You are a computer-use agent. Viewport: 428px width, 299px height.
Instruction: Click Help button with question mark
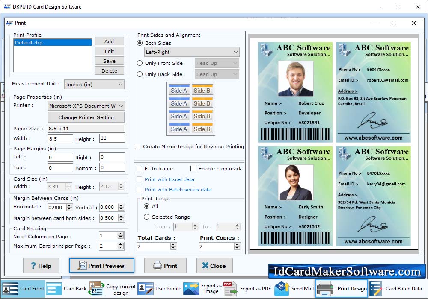(41, 266)
